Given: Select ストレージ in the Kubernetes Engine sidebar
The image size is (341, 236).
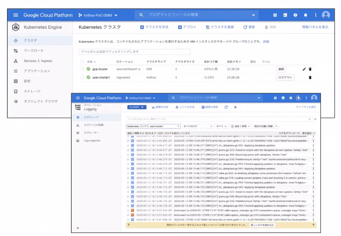Looking at the screenshot, I should (x=40, y=91).
